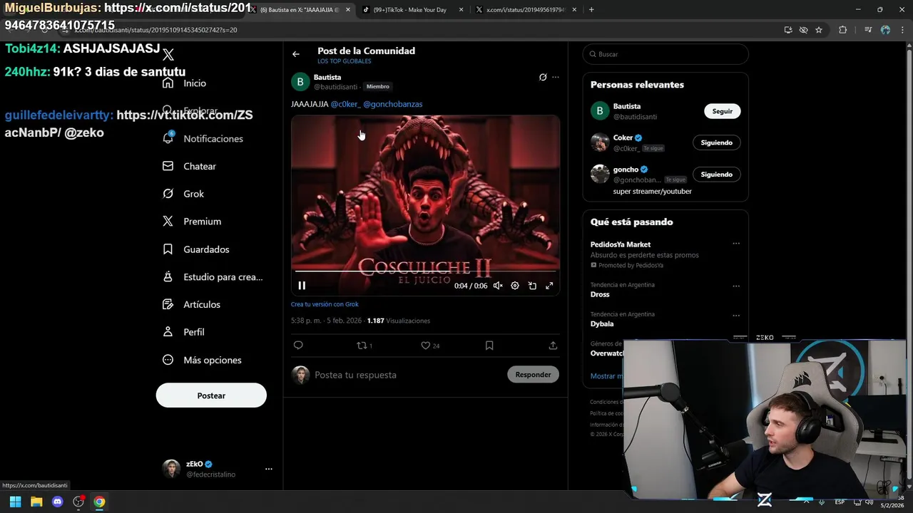Open video settings gear
The width and height of the screenshot is (913, 513).
515,286
